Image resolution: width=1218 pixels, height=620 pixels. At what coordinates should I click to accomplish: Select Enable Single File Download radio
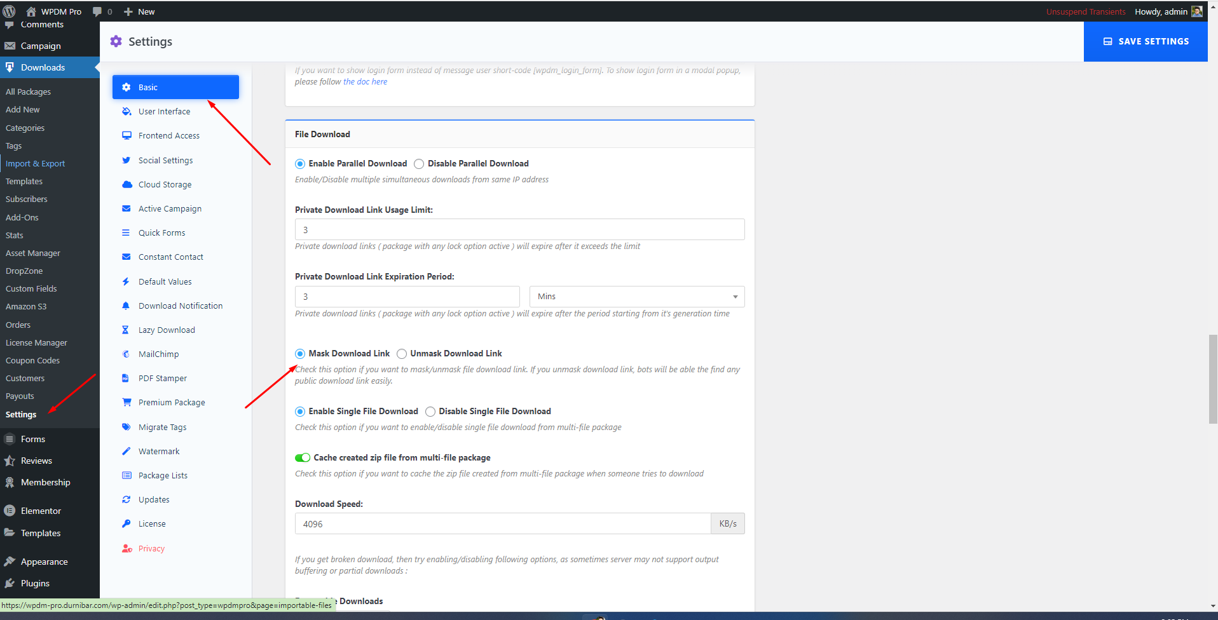point(300,412)
